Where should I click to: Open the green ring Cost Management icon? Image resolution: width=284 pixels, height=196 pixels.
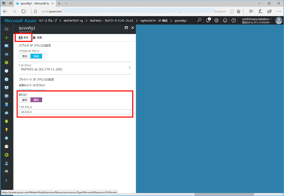(7, 155)
